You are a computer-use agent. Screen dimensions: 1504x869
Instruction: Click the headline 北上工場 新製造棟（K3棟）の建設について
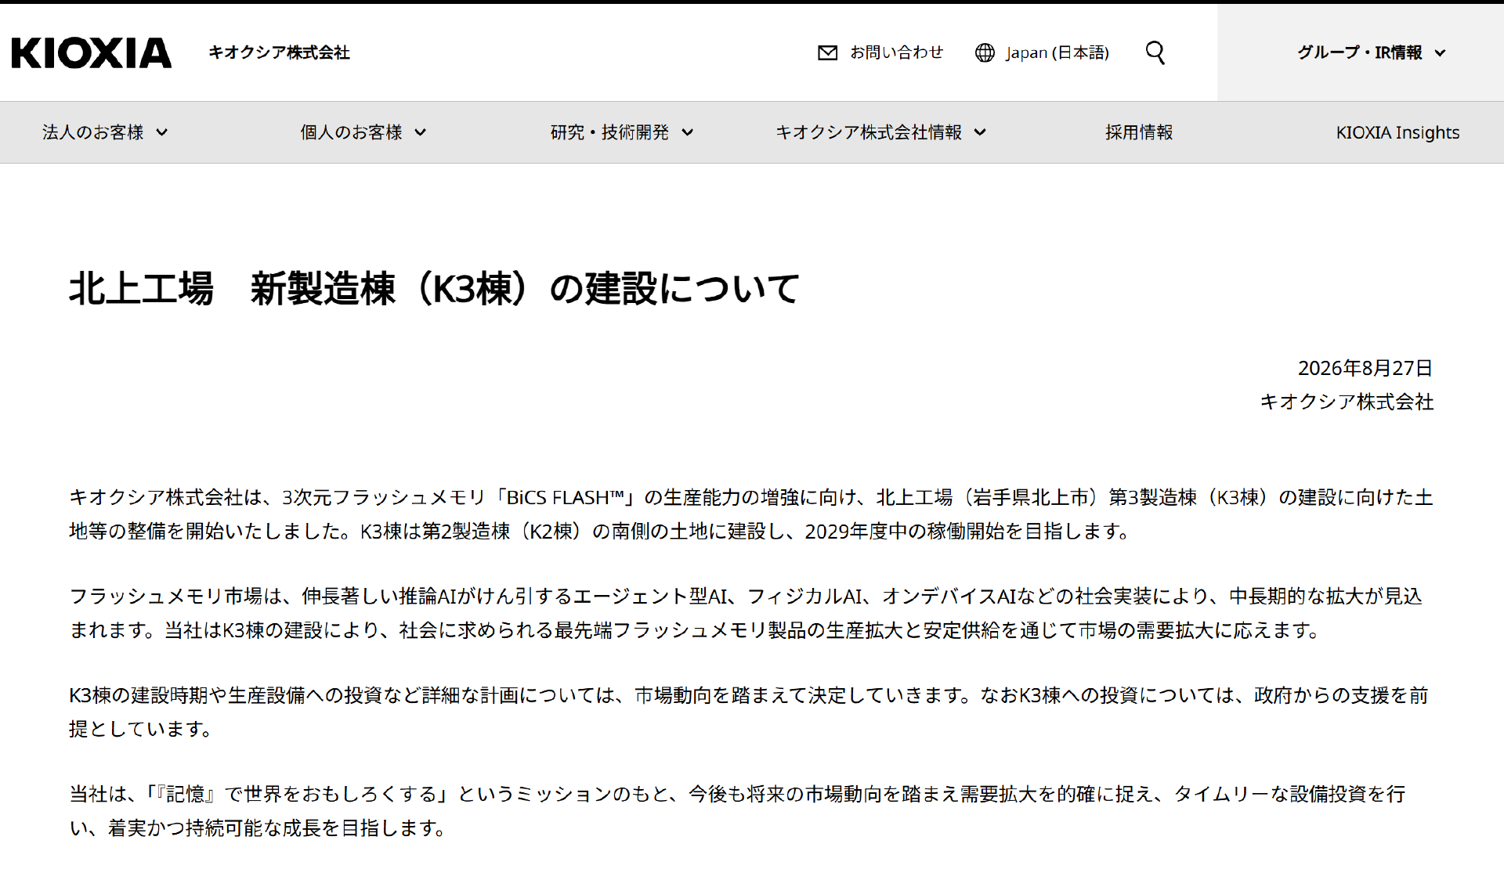(x=435, y=288)
